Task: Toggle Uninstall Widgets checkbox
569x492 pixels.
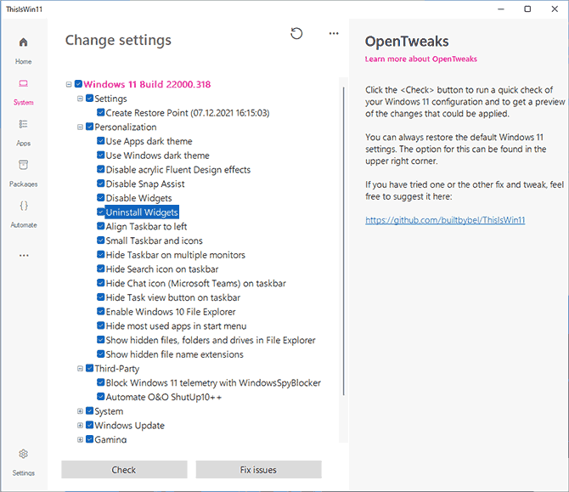Action: click(x=100, y=212)
